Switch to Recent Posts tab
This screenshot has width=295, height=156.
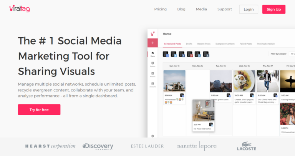(x=204, y=44)
